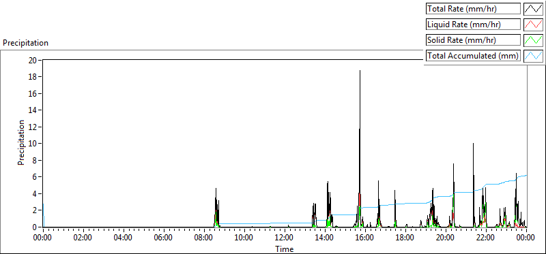Click the 20:00 time axis label
The height and width of the screenshot is (254, 546).
[x=446, y=238]
